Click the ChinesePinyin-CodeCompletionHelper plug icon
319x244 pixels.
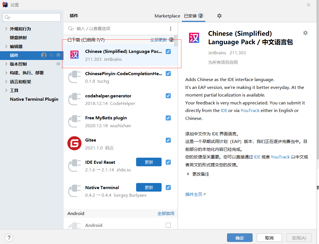74,77
